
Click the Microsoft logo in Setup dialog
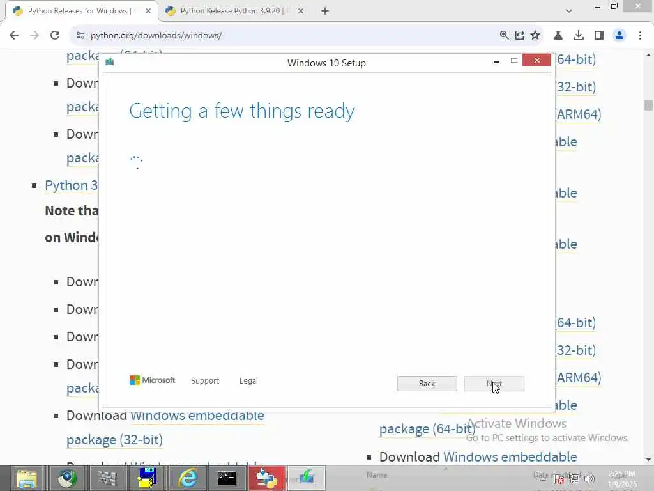click(153, 380)
